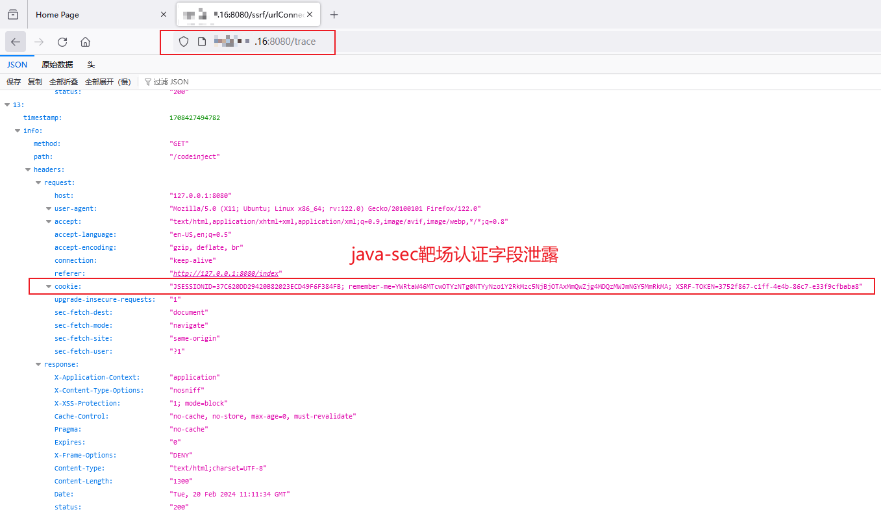Click the page info document icon
Screen dimensions: 881x514
202,42
